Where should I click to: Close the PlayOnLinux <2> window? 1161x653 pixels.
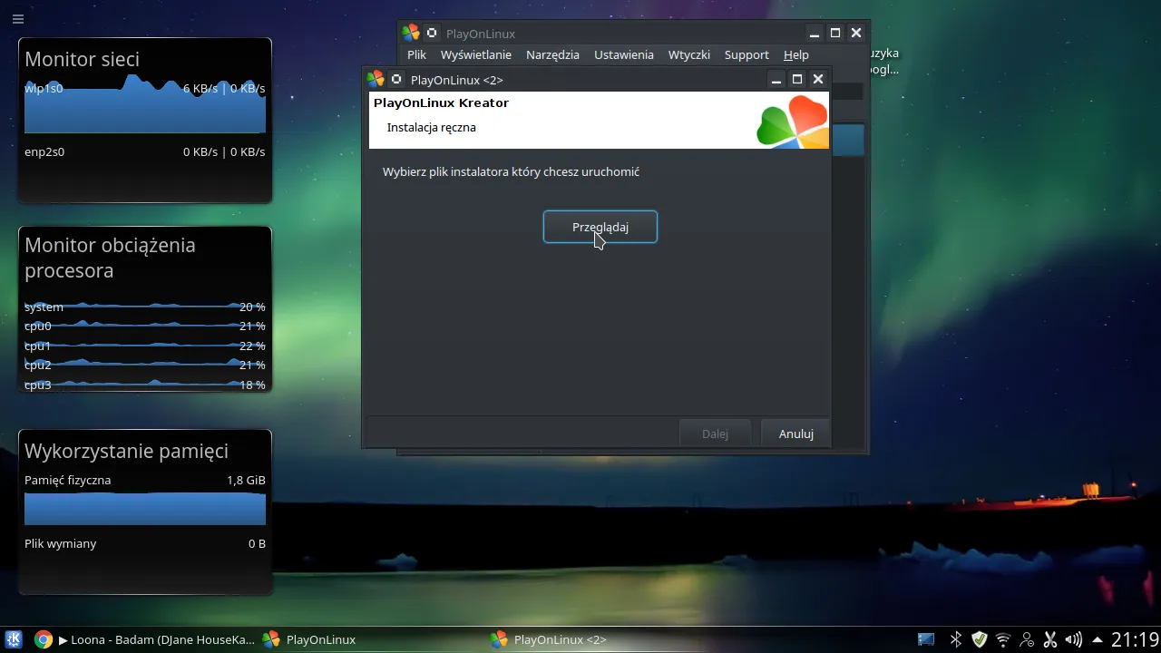coord(818,79)
